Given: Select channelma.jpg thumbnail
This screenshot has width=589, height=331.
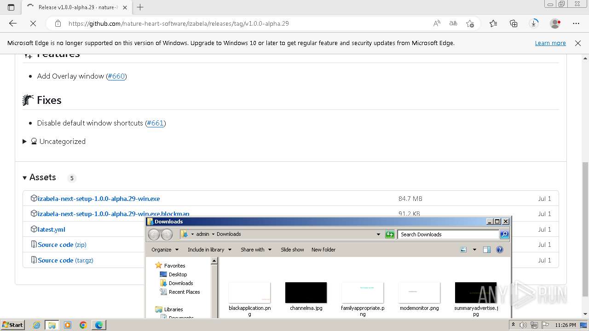Looking at the screenshot, I should [x=306, y=293].
